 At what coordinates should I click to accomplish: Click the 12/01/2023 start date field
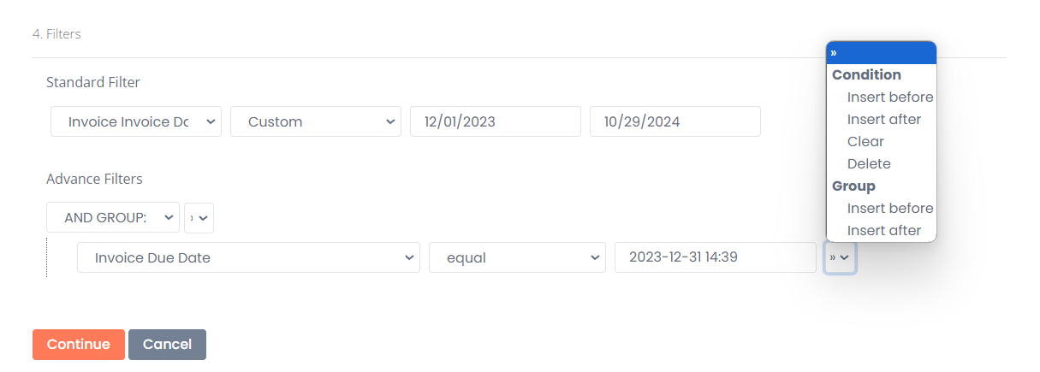click(x=496, y=121)
